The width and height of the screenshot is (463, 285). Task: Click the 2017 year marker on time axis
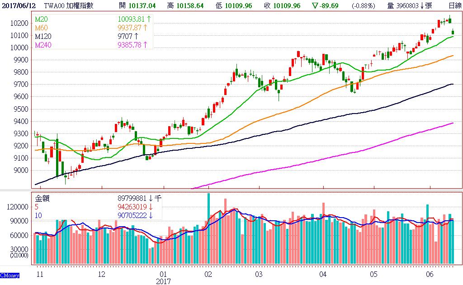(163, 281)
